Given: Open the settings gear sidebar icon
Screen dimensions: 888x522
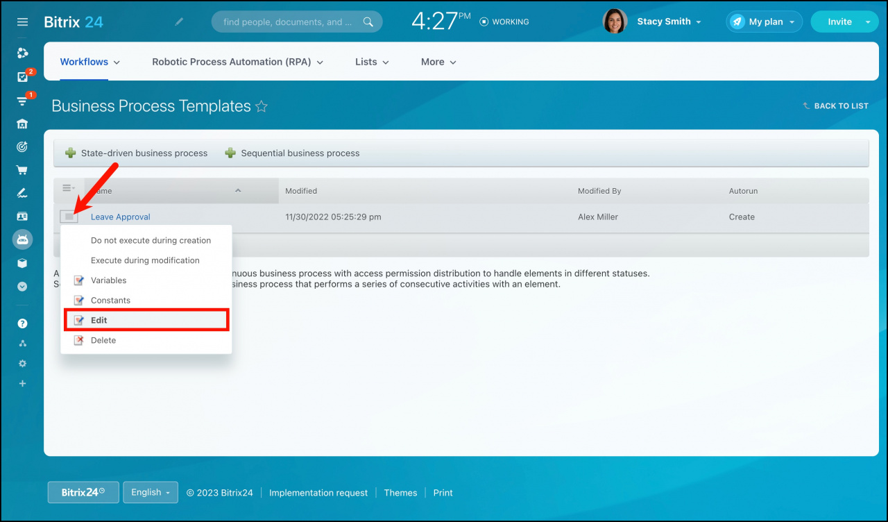Looking at the screenshot, I should click(22, 364).
